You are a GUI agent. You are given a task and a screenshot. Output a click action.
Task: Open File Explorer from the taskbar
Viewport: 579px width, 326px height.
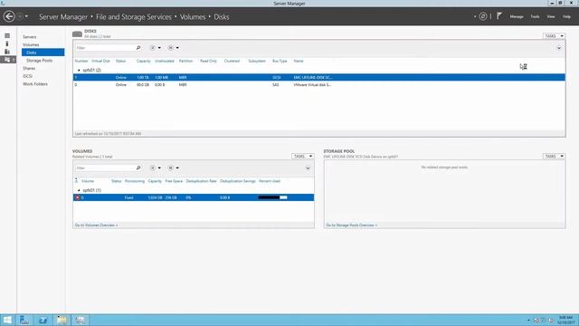pos(62,320)
